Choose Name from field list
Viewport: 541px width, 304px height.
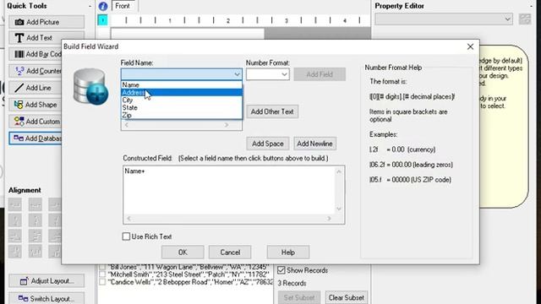182,84
